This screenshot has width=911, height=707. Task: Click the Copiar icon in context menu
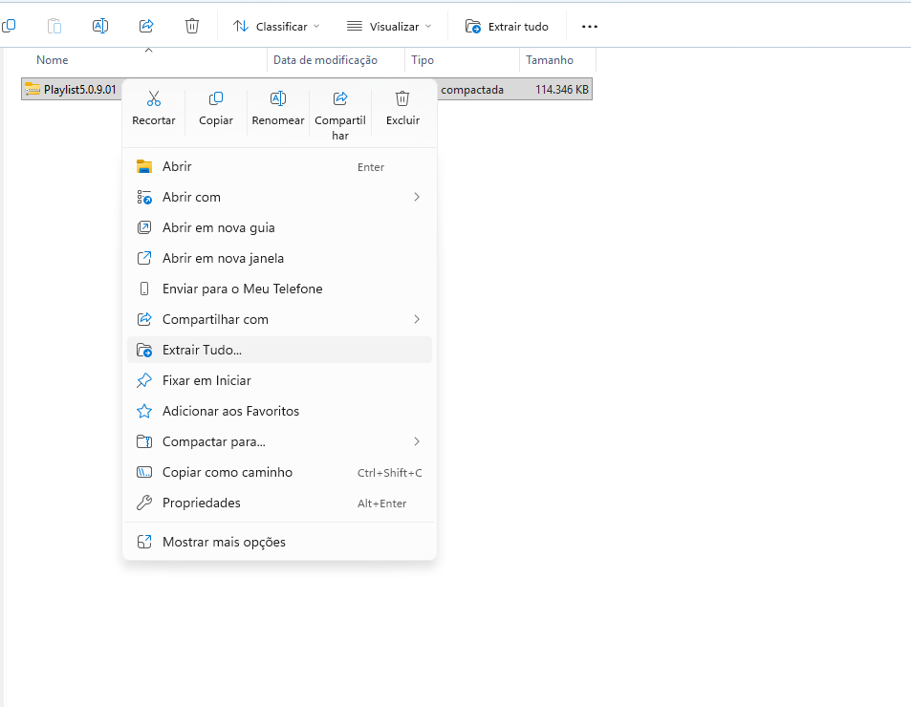(216, 98)
